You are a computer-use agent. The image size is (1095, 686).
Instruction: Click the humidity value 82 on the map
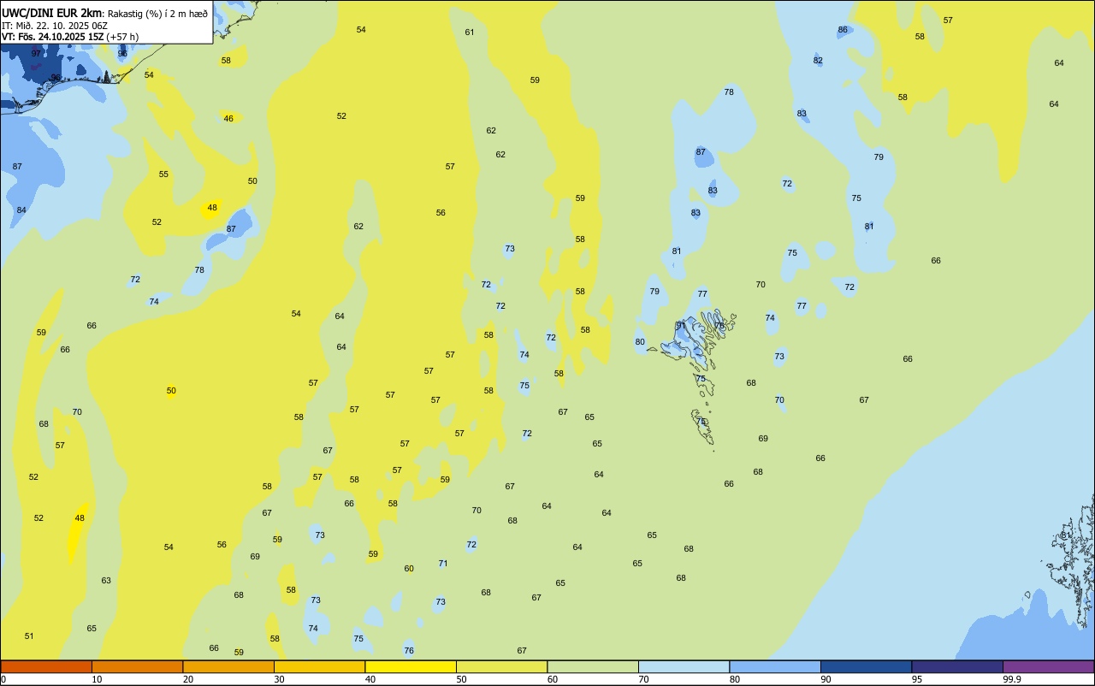pyautogui.click(x=818, y=60)
